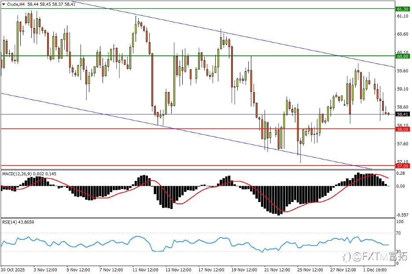Click the 5 Nov 12:00 time label
Viewport: 412px width, 274px height.
tap(78, 270)
